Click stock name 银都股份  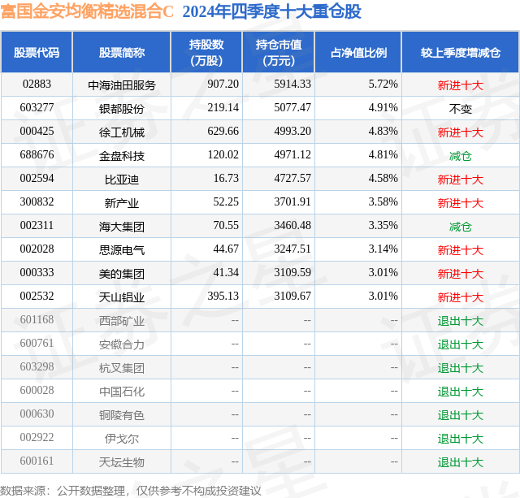tap(122, 109)
